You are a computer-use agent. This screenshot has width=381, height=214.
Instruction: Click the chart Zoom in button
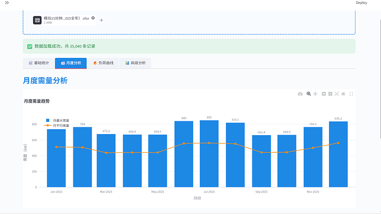[324, 94]
